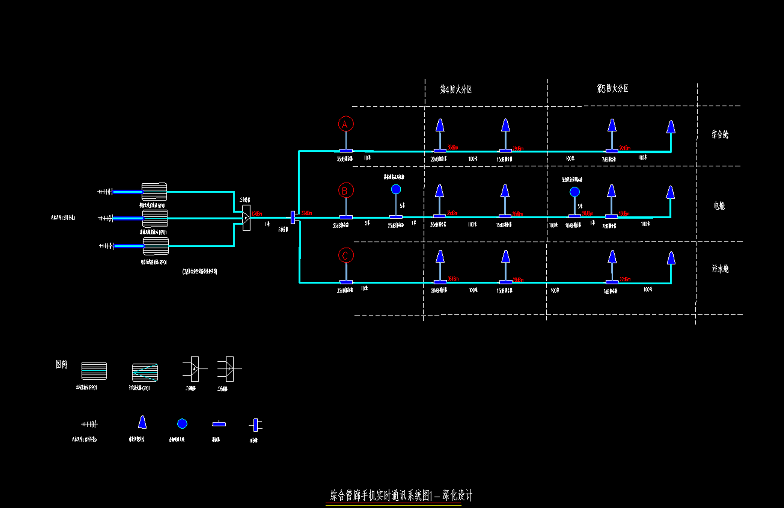Click the 第5防火分区 heading text
The height and width of the screenshot is (508, 784).
pyautogui.click(x=612, y=89)
